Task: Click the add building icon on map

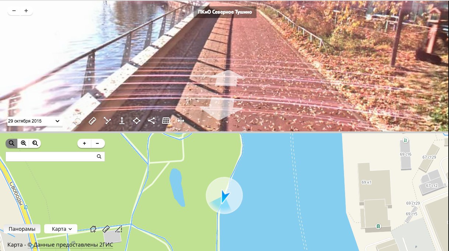Action: click(x=93, y=229)
